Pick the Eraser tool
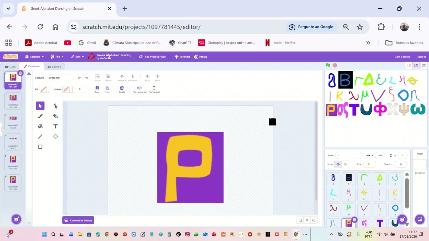This screenshot has width=429, height=241. tap(55, 116)
